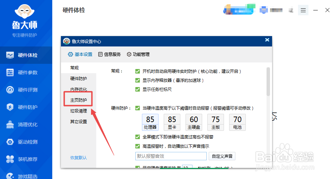Open the main hamburger menu icon

303,10
